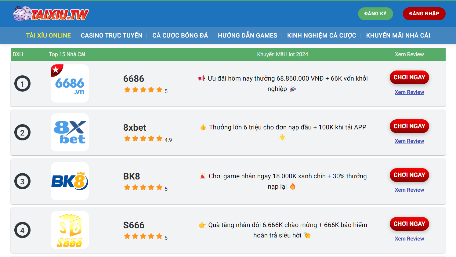Viewport: 456px width, 257px height.
Task: Click CHƠI NGAY button for S666
Action: [x=409, y=224]
